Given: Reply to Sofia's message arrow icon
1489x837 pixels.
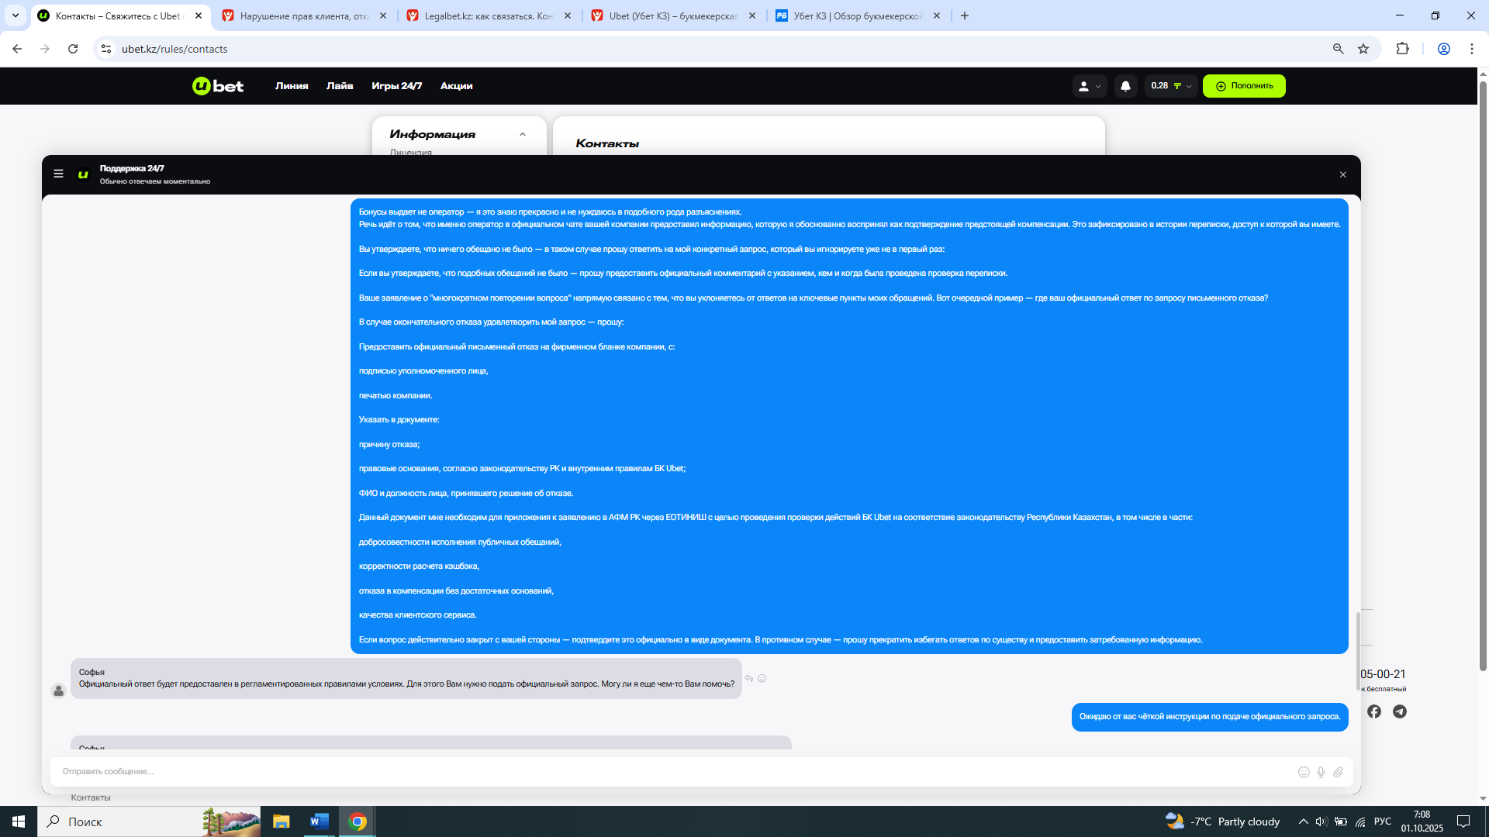Looking at the screenshot, I should tap(749, 678).
